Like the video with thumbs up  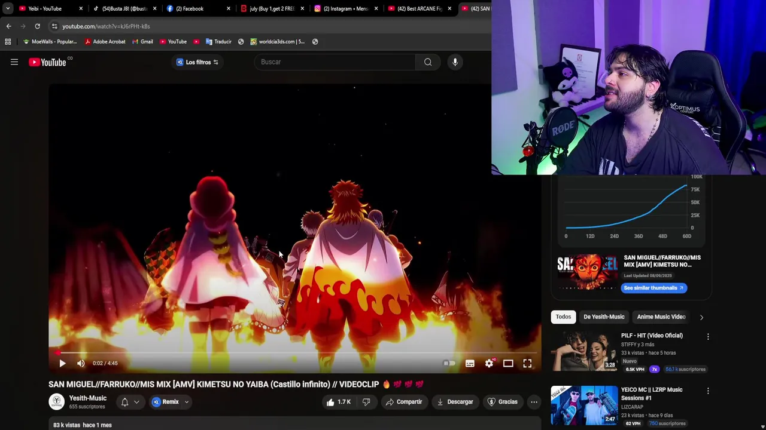point(339,402)
